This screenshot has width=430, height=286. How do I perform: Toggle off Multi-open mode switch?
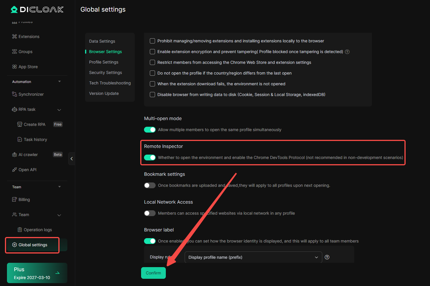150,130
